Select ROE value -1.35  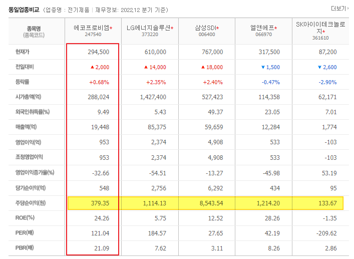[x=330, y=218]
